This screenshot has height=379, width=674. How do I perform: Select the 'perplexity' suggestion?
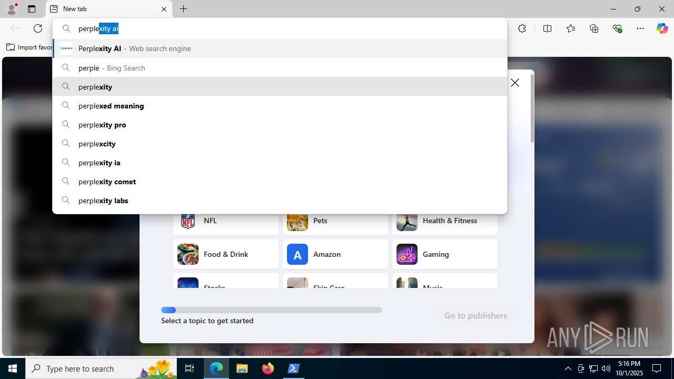pos(280,87)
